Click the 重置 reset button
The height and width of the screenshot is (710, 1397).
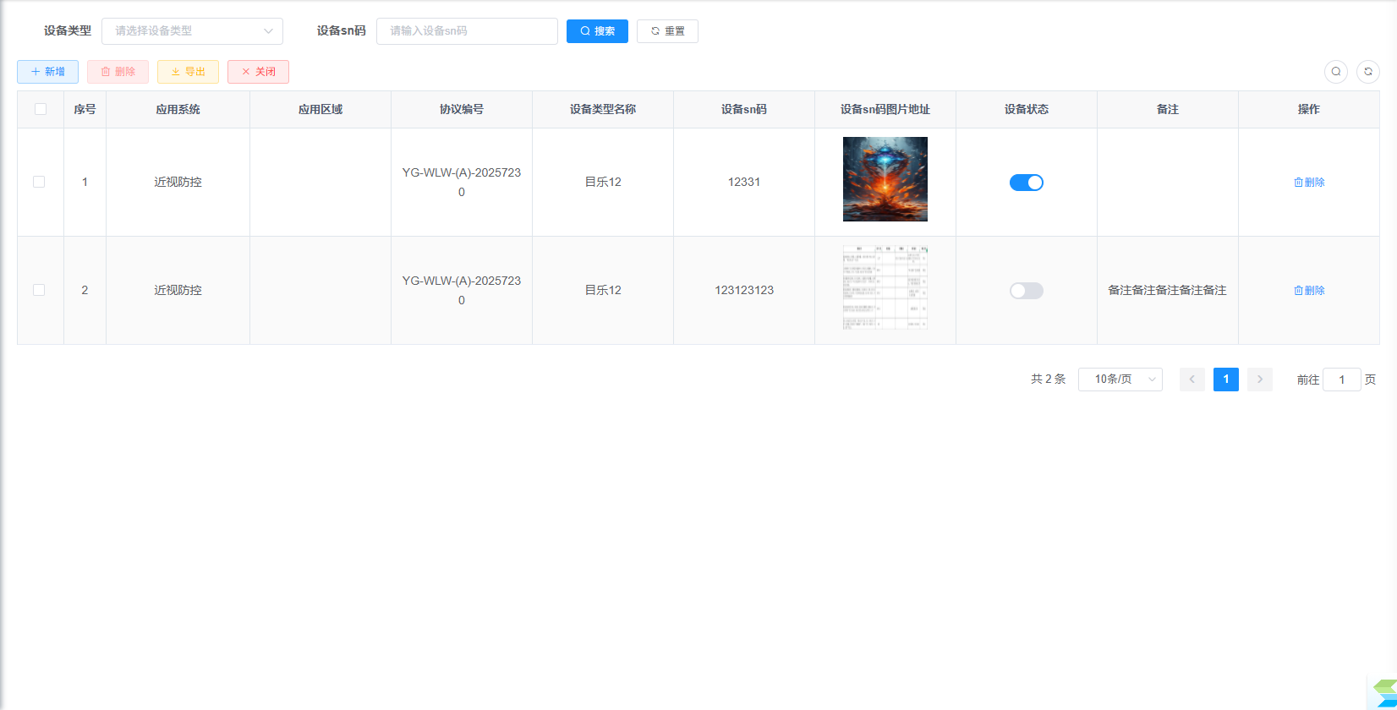(667, 31)
